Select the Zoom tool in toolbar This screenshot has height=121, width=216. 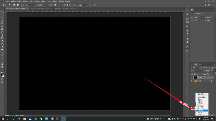[2, 67]
